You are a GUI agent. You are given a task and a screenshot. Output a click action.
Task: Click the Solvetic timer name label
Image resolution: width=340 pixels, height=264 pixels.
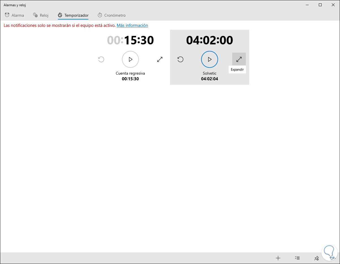[209, 73]
